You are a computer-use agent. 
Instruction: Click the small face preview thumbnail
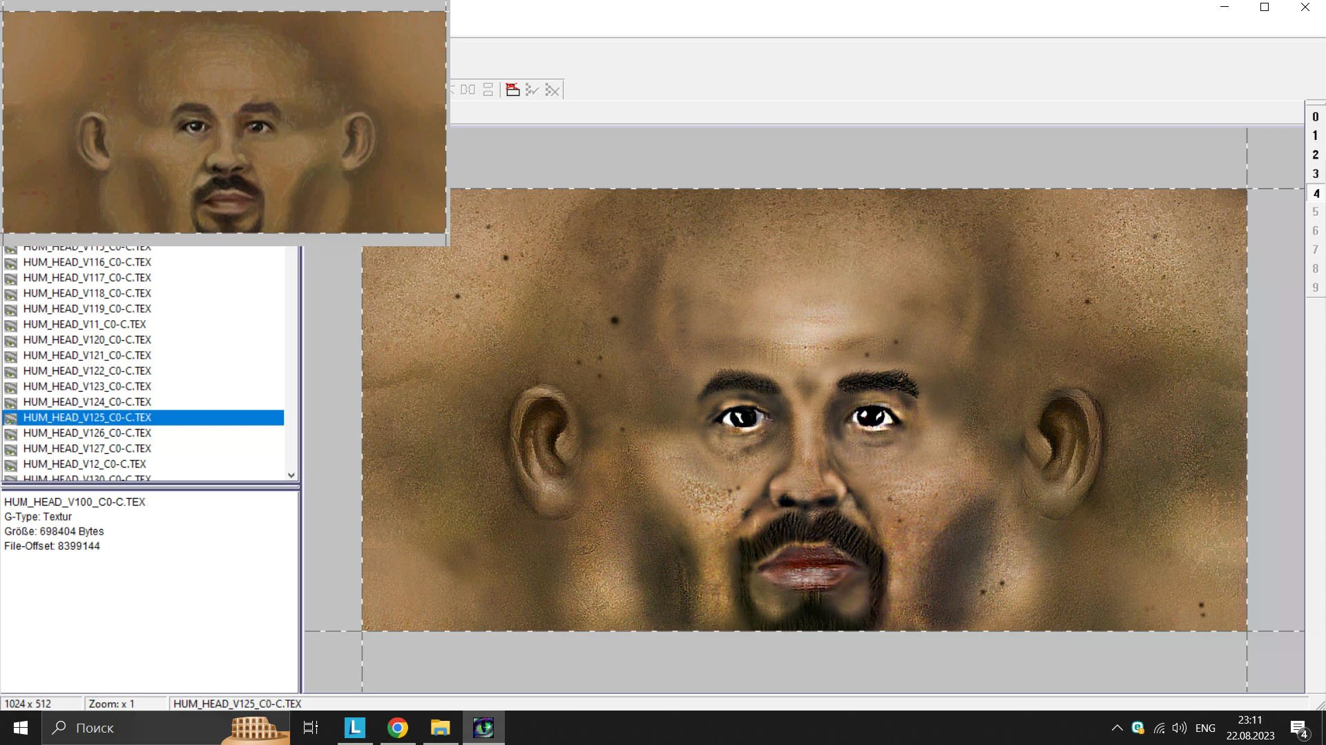224,122
